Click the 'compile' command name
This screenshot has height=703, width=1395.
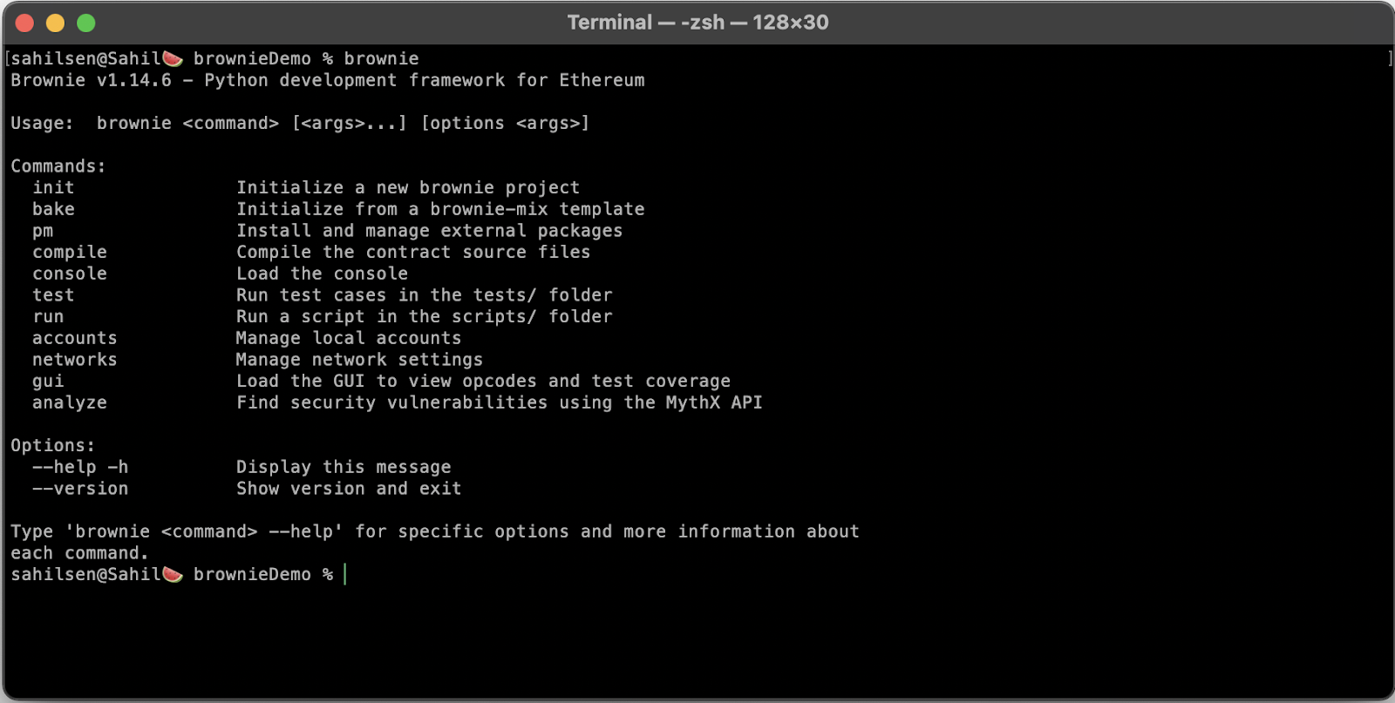70,252
